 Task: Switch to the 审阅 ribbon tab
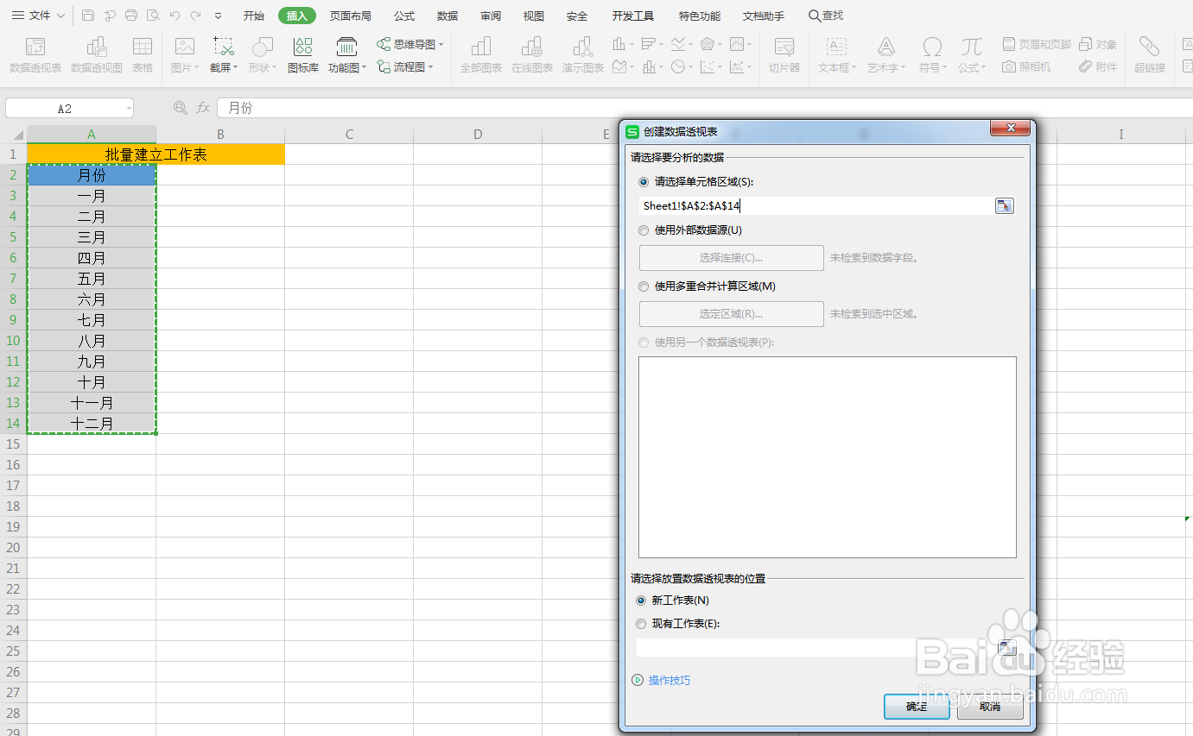(491, 16)
